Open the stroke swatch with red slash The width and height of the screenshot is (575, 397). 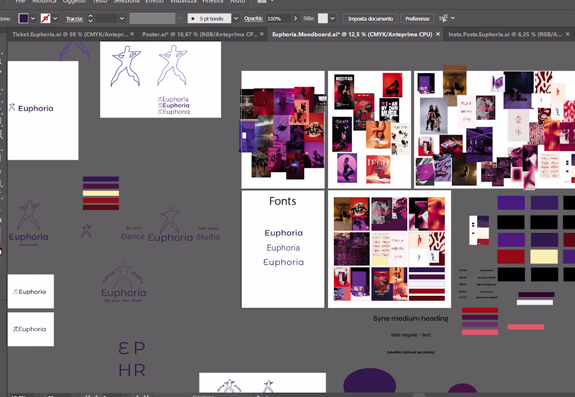pyautogui.click(x=45, y=18)
